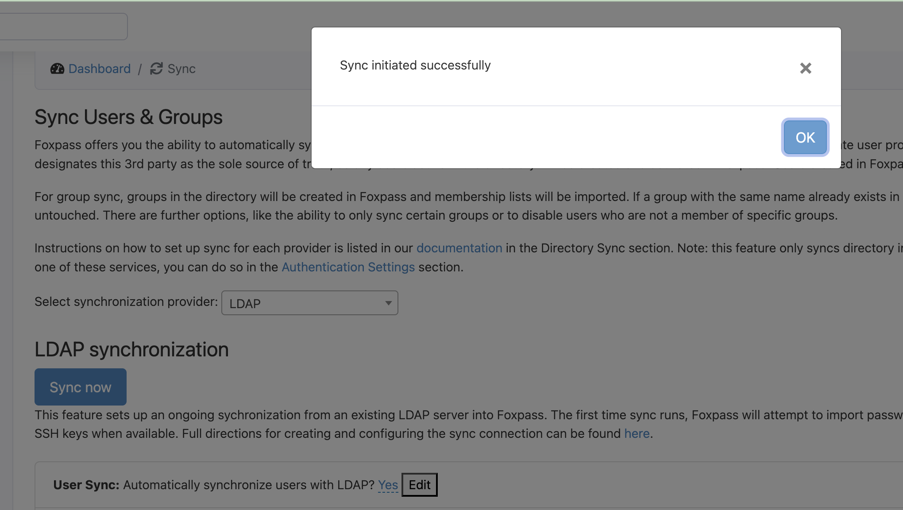Screen dimensions: 903x510
Task: Click the 'User Sync:' label
Action: pos(86,485)
